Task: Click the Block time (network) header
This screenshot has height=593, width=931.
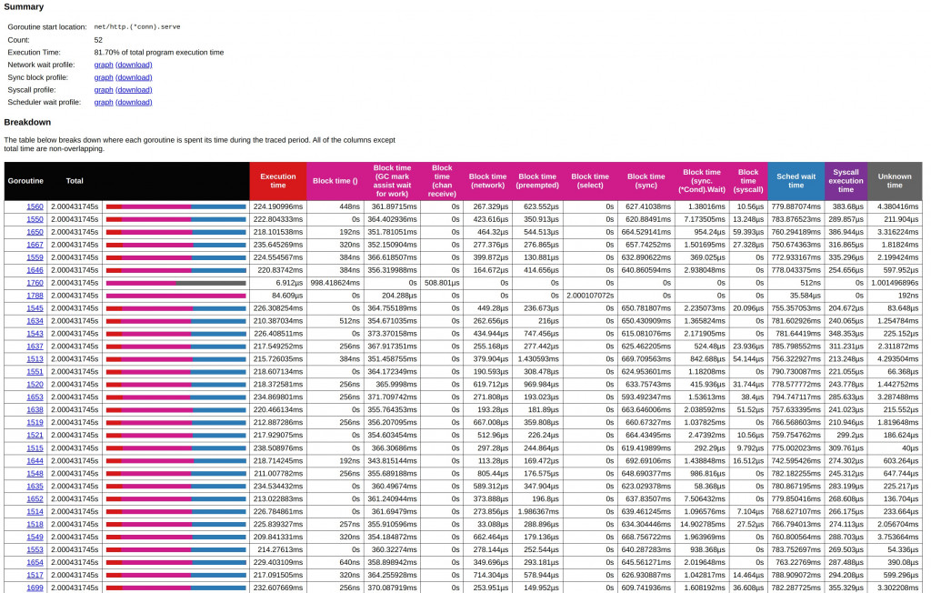Action: tap(487, 181)
